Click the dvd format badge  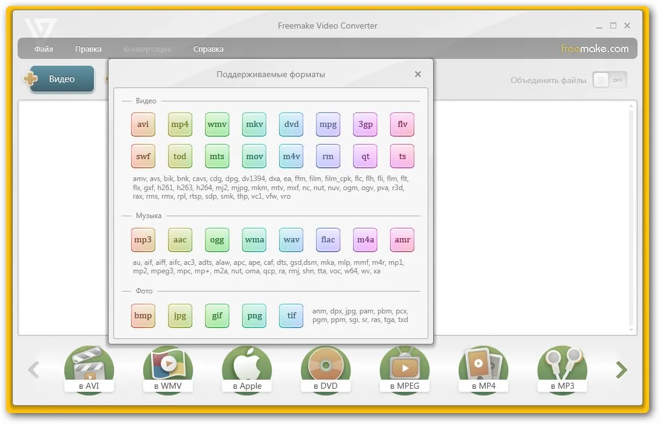[x=291, y=125]
